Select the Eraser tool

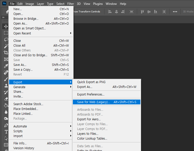click(6, 99)
